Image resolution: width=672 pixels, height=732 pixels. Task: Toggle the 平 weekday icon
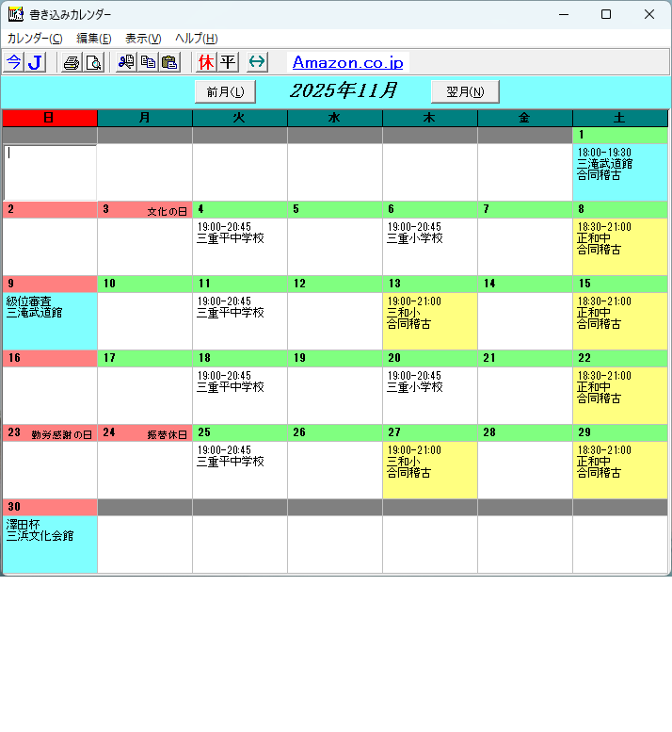pos(228,62)
